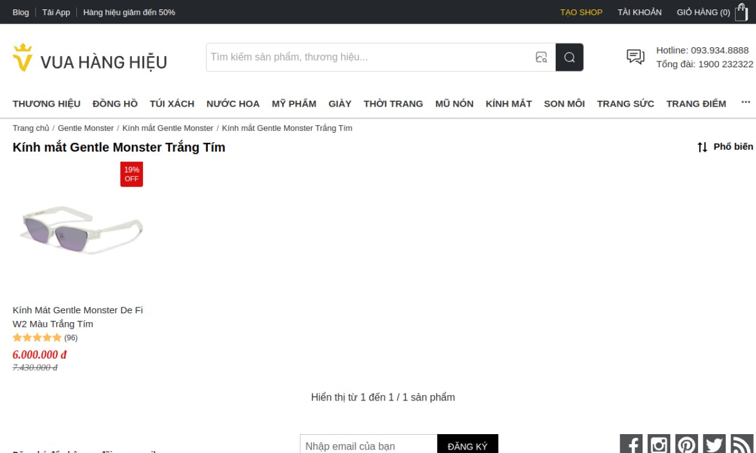This screenshot has width=756, height=453.
Task: Click the struck-through price 7.430.000 đ
Action: pyautogui.click(x=35, y=367)
